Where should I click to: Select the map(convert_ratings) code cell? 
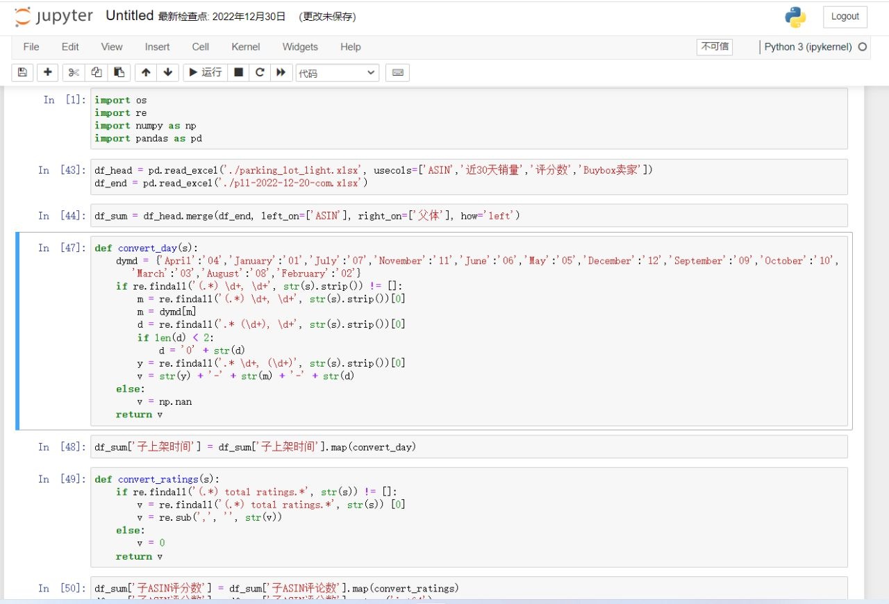pos(469,588)
